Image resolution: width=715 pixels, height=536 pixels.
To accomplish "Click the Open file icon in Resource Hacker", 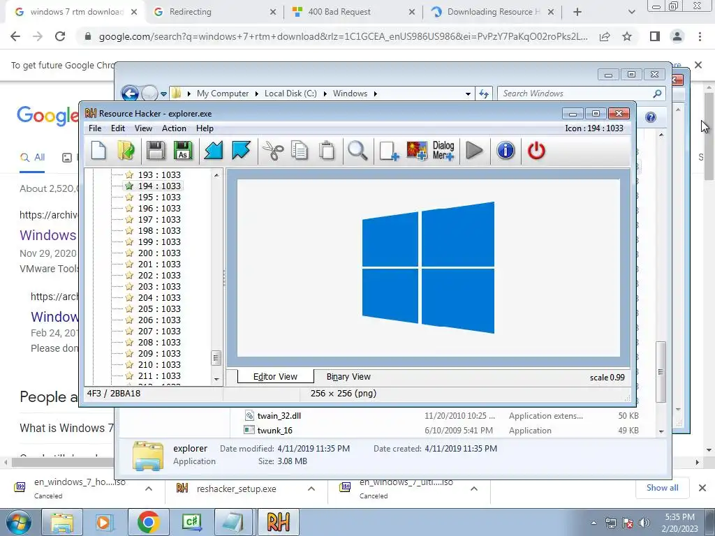I will coord(126,151).
